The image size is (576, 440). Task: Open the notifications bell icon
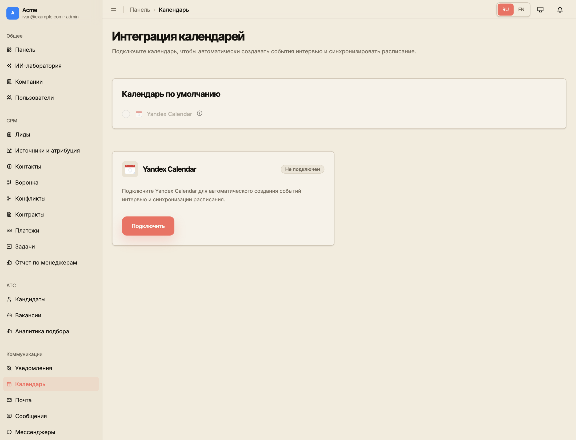click(560, 10)
